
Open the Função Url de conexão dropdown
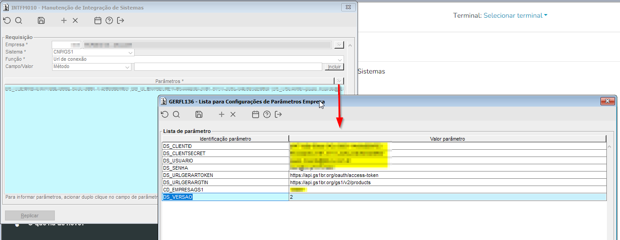[340, 59]
